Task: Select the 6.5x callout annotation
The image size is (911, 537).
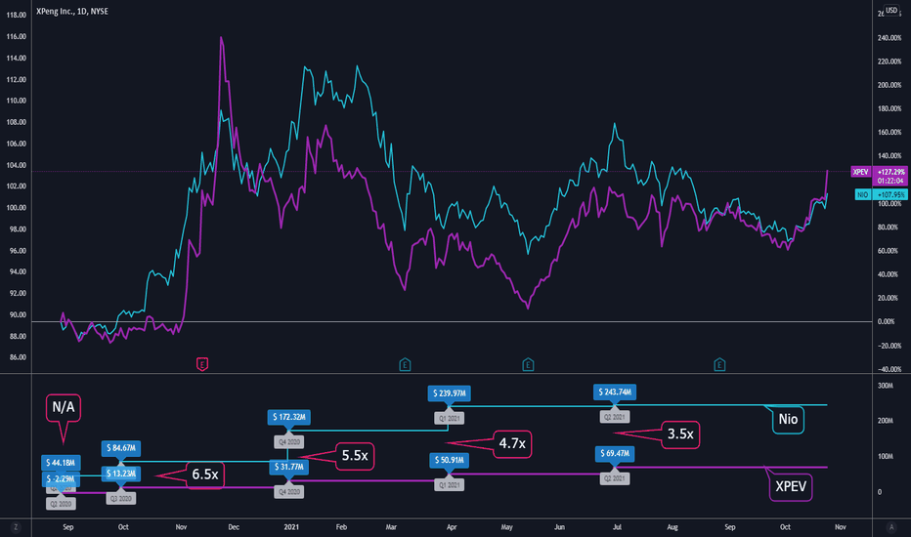Action: [x=205, y=475]
